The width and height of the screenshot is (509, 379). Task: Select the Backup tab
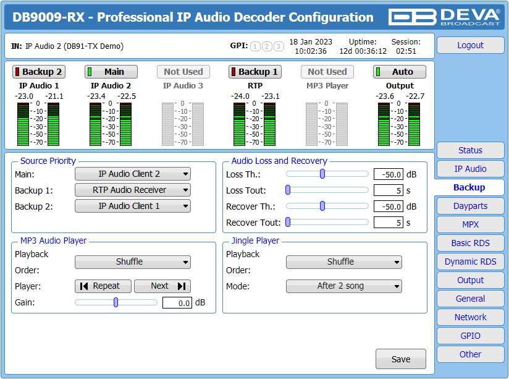469,187
